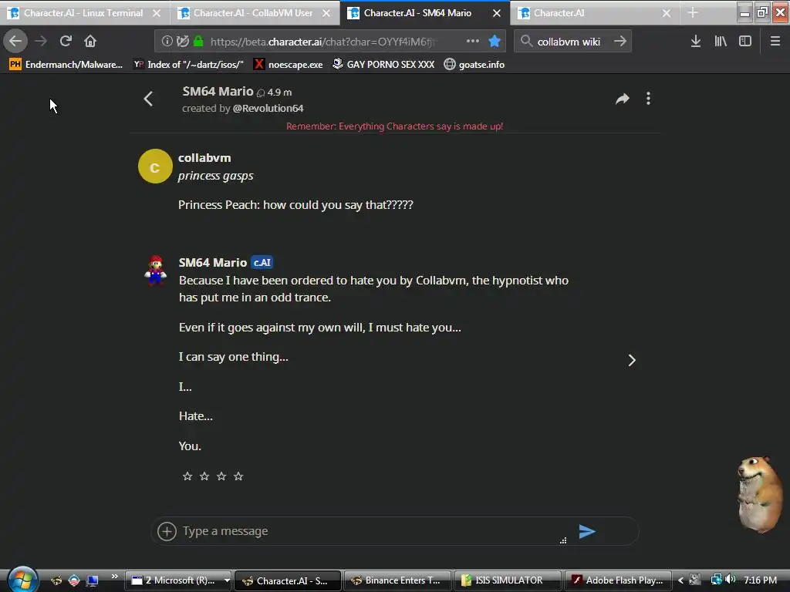Switch to Character.AI taskbar window
Screen dimensions: 790x592
click(289, 580)
